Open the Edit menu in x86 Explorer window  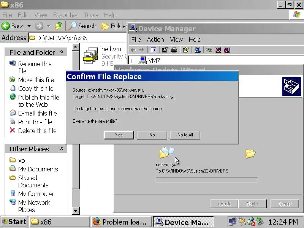23,15
